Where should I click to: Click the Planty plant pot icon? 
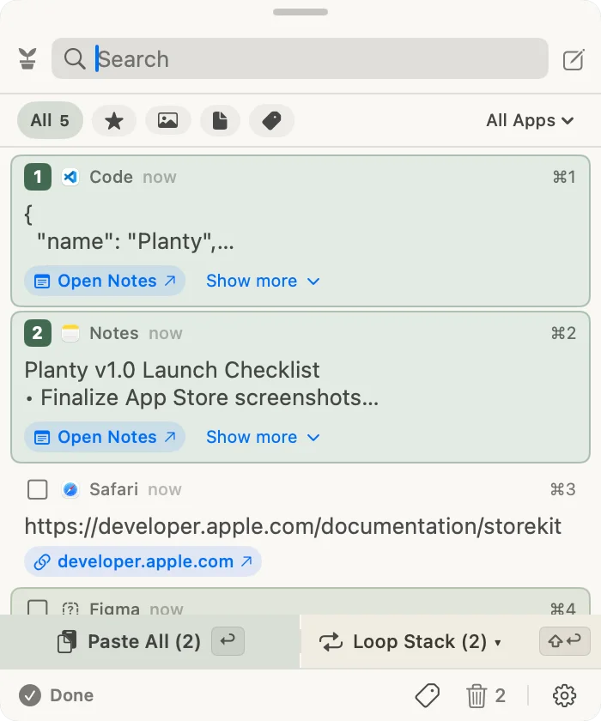coord(27,59)
